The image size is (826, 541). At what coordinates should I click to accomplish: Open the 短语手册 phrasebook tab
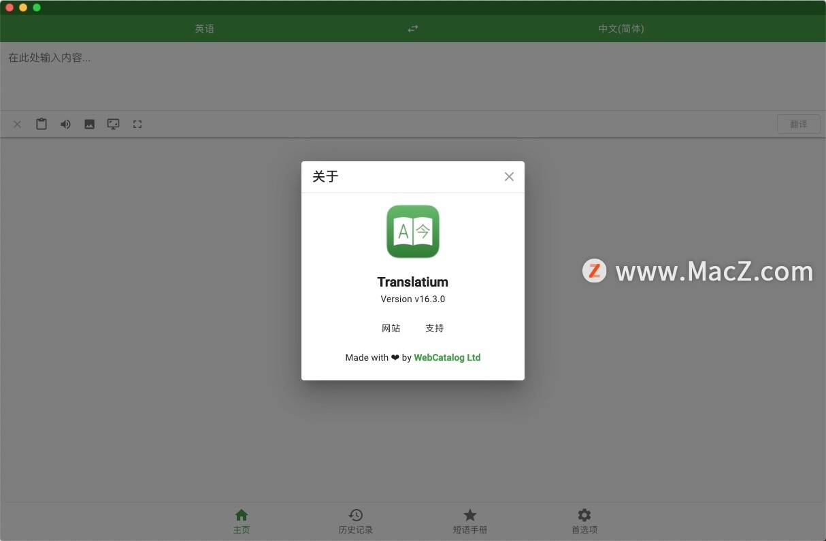tap(470, 521)
